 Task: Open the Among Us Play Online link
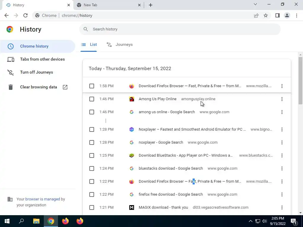(157, 99)
